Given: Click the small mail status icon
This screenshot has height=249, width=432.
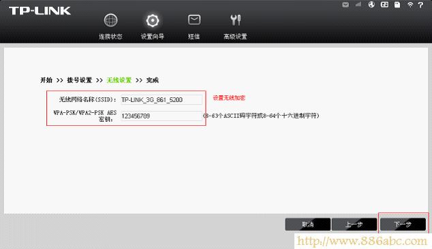Looking at the screenshot, I should (x=345, y=5).
